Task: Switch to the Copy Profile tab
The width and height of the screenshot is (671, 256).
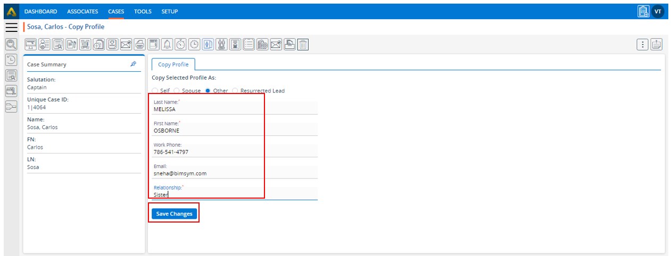Action: 173,64
